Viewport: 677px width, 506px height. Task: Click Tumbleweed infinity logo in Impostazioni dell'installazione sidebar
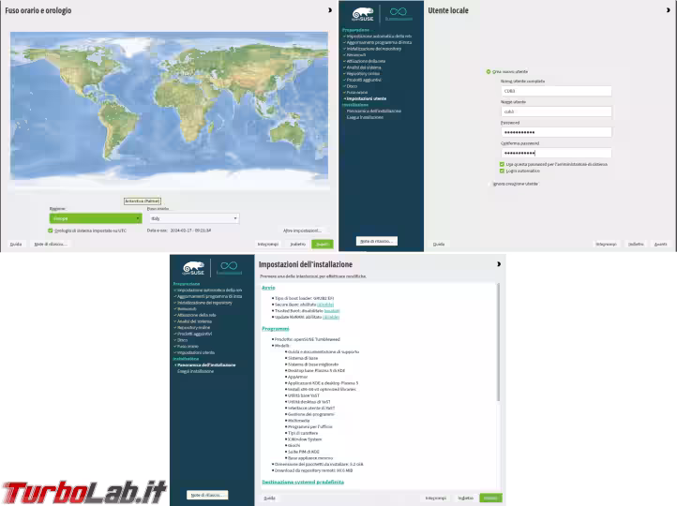229,268
